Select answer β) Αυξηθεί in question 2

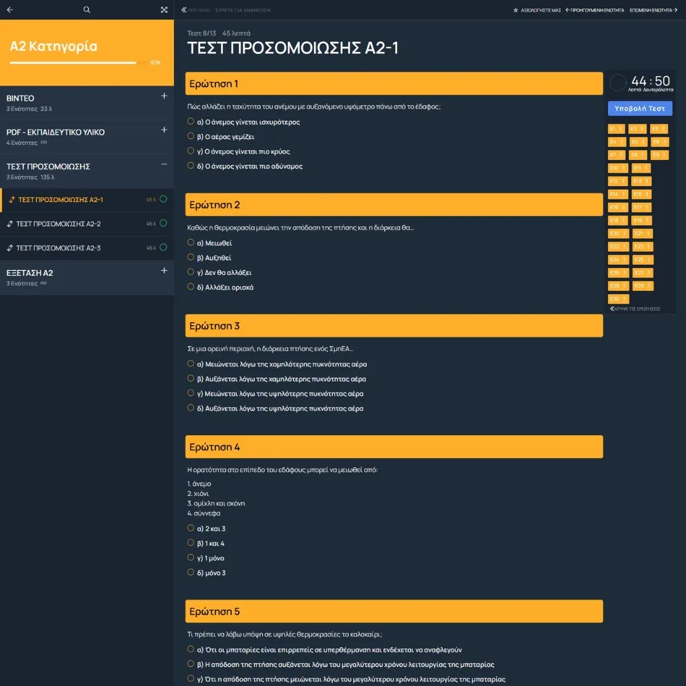pyautogui.click(x=191, y=257)
